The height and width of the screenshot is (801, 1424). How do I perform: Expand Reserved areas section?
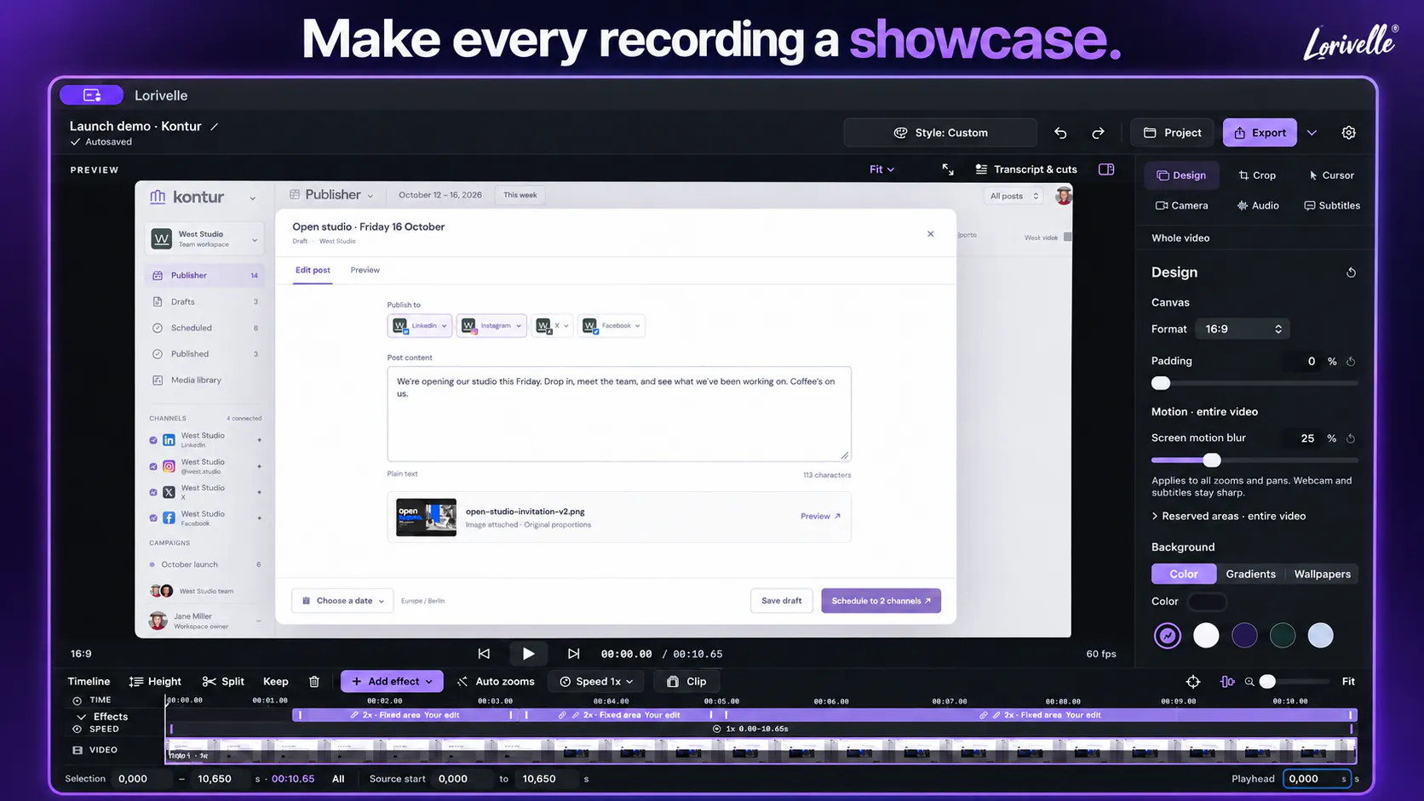1228,516
